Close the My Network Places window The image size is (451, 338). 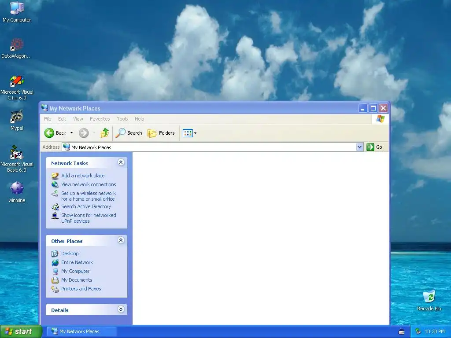click(384, 108)
